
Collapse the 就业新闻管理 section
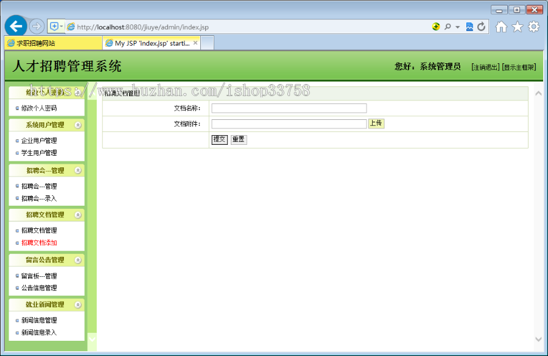(77, 304)
